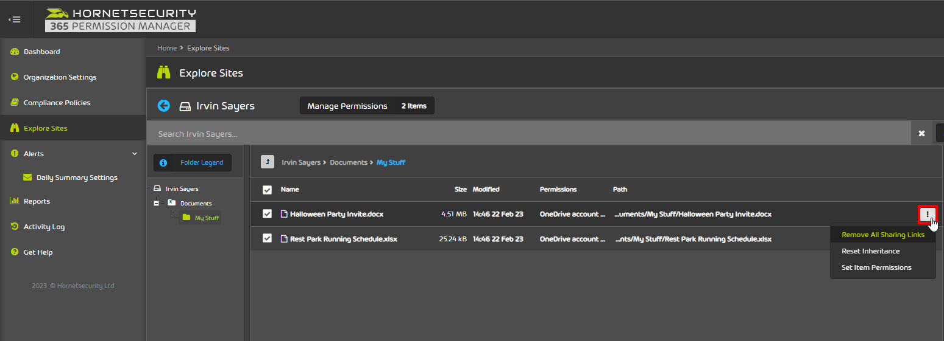Click file name Halloween Party Invite.docx
Viewport: 944px width, 341px height.
click(x=336, y=215)
